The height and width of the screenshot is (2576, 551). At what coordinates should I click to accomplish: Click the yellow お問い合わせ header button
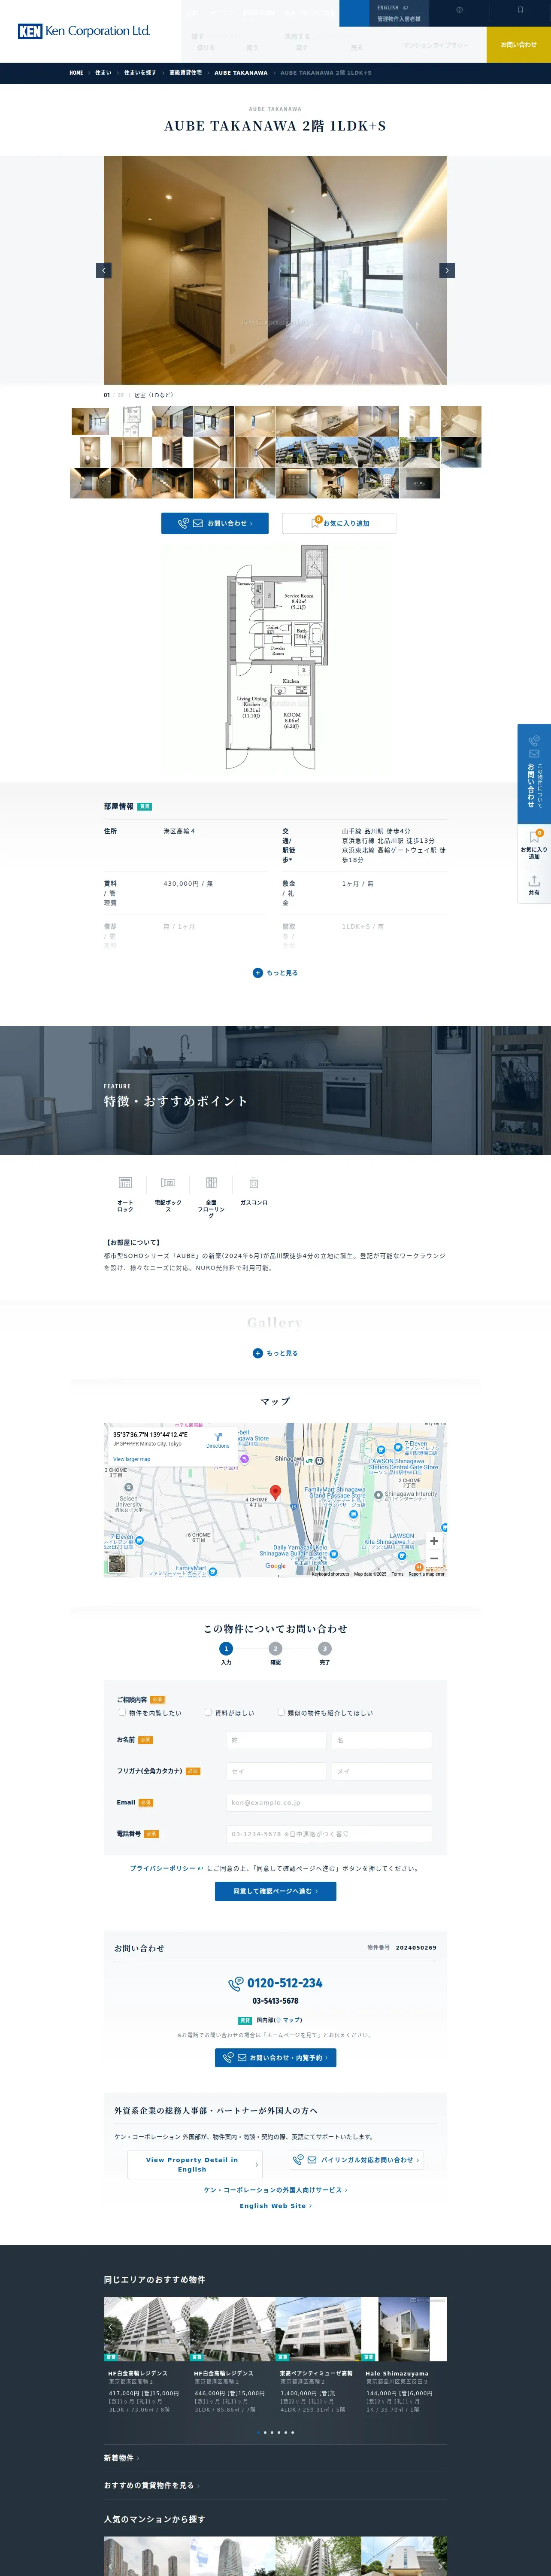tap(519, 44)
